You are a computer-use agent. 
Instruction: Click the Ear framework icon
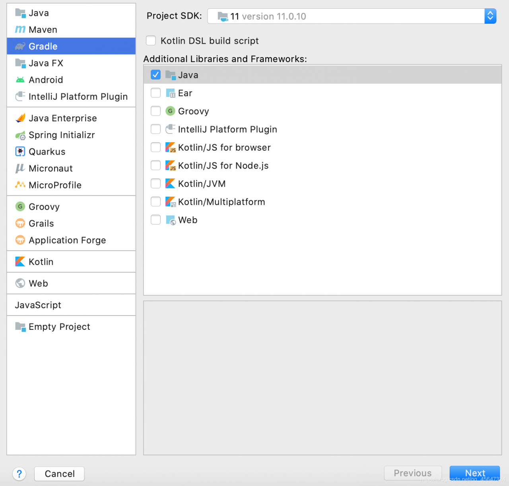171,93
